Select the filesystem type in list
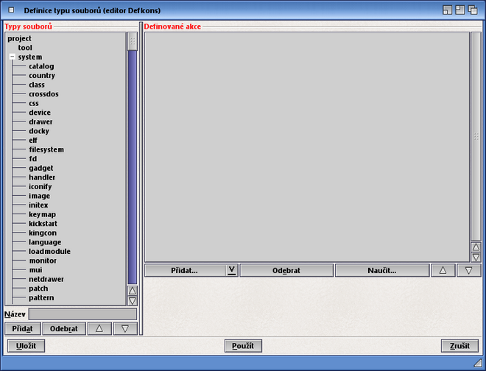486x371 pixels. [46, 149]
